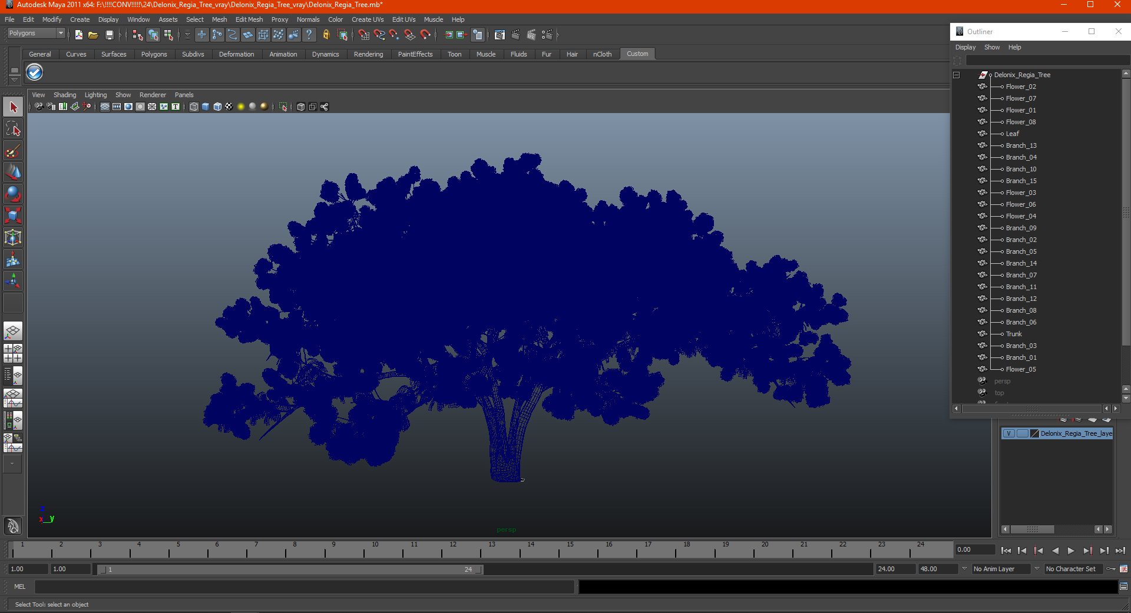Toggle Snap to Grids magnet icon
This screenshot has height=613, width=1131.
(364, 35)
